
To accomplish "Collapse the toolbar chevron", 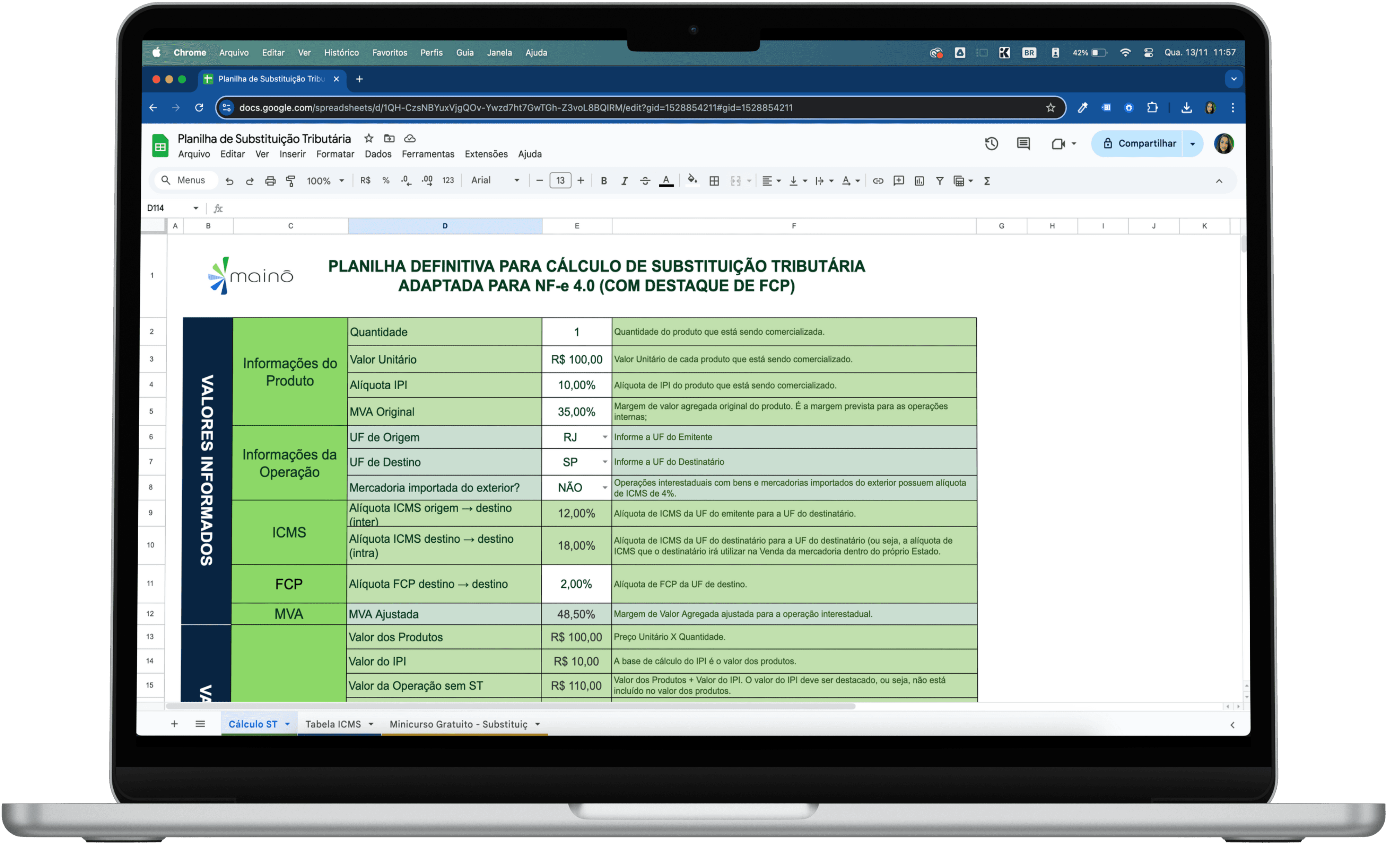I will 1220,181.
